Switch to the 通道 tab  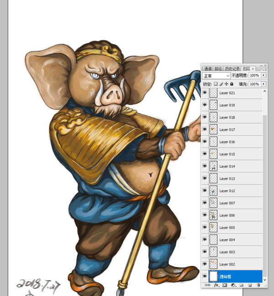(208, 69)
